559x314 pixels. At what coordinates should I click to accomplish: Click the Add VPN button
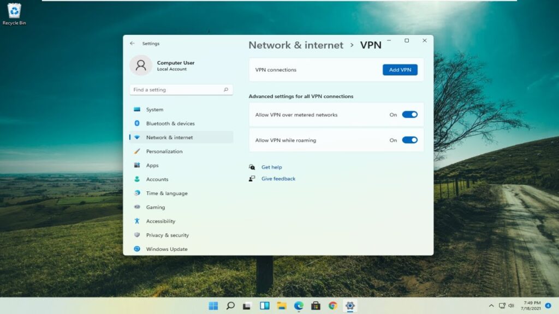[x=400, y=70]
